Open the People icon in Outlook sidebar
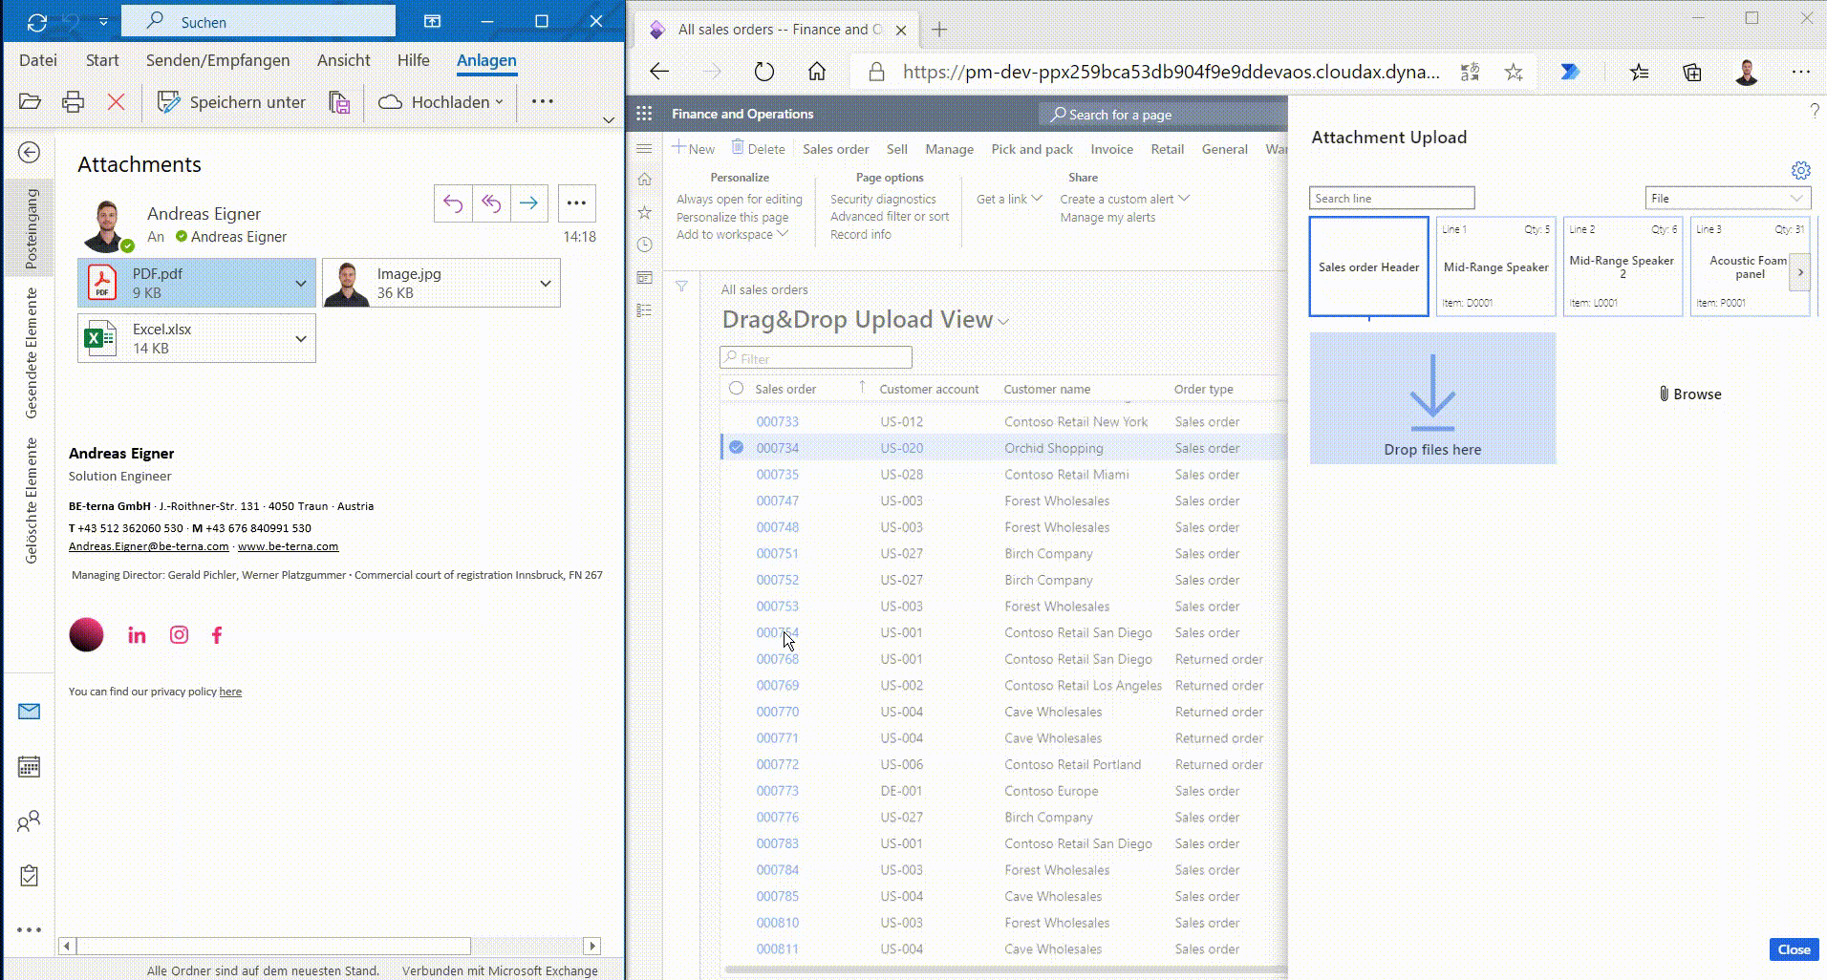The image size is (1827, 980). click(x=29, y=821)
